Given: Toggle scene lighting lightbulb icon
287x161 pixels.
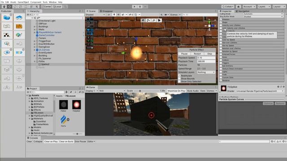Looking at the screenshot, I should 114,15.
